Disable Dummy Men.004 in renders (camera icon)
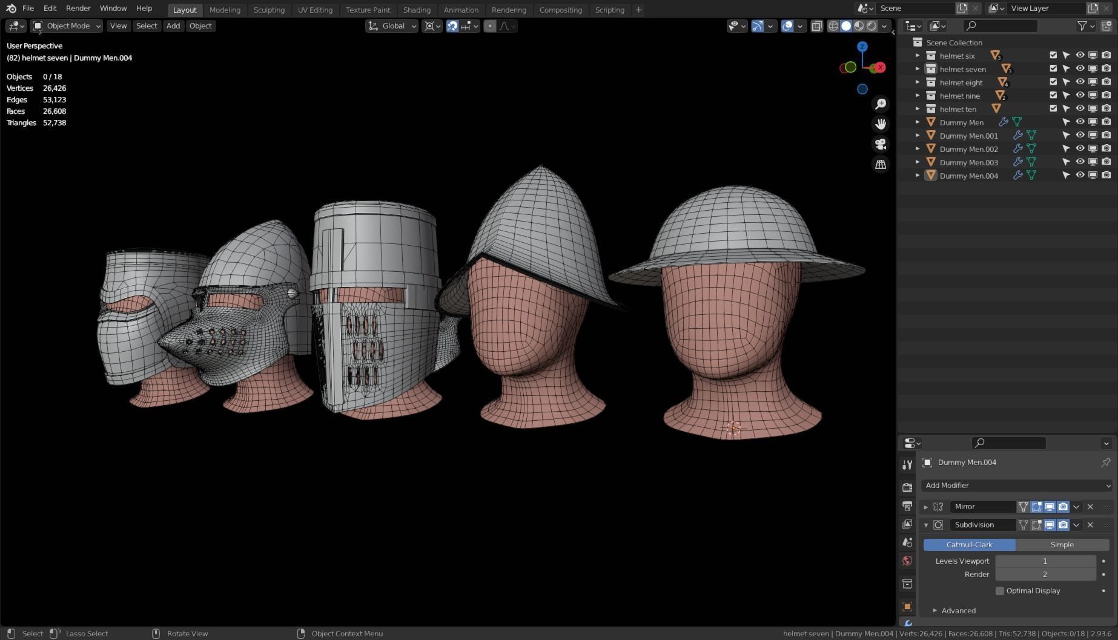Viewport: 1118px width, 640px height. (1106, 175)
